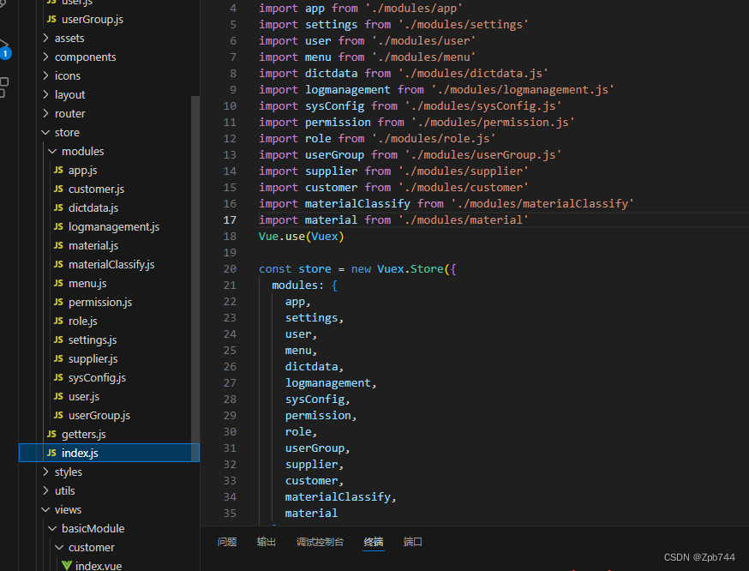749x571 pixels.
Task: Click line number 20 in gutter
Action: [x=230, y=269]
